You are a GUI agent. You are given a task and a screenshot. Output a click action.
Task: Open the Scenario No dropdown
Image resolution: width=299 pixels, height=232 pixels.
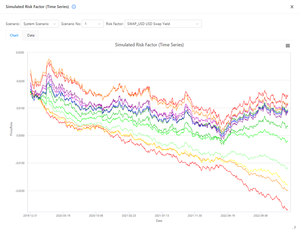[93, 24]
